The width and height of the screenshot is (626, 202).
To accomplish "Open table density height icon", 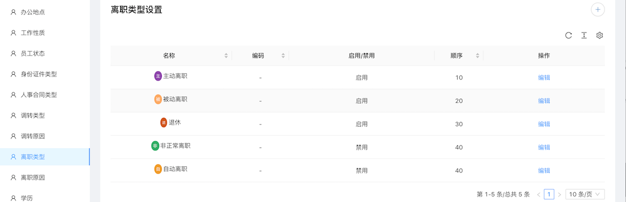I will point(584,35).
